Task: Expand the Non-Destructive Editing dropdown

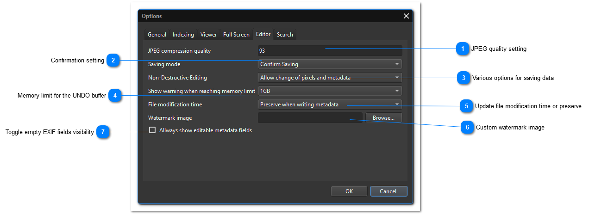Action: point(329,78)
